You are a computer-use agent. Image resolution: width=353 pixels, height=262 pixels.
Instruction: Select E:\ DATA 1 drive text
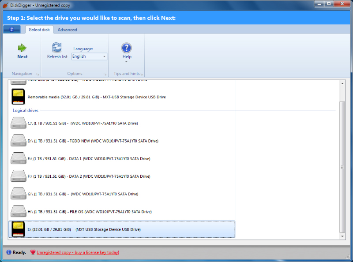(x=89, y=159)
